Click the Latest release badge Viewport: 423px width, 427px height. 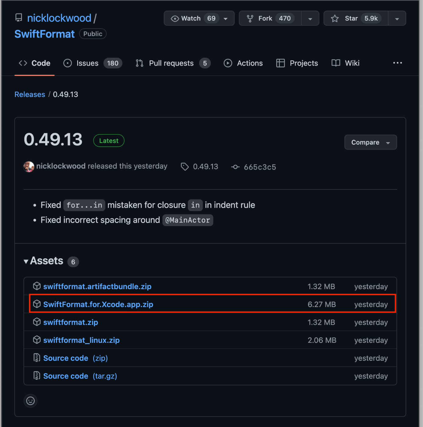109,141
